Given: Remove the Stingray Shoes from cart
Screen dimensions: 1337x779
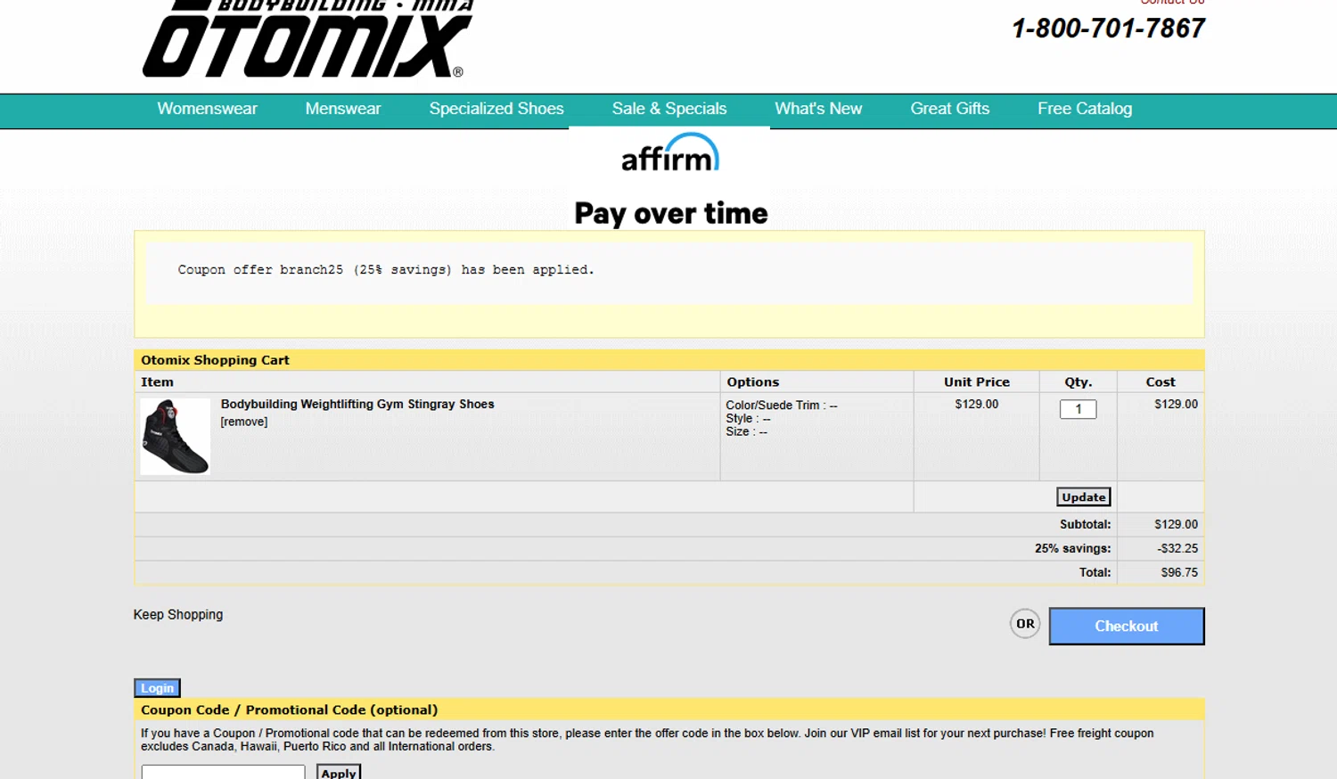Looking at the screenshot, I should [x=244, y=422].
